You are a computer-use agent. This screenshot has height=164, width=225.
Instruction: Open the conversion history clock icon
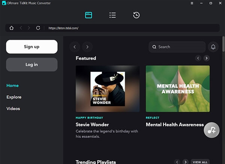point(136,15)
